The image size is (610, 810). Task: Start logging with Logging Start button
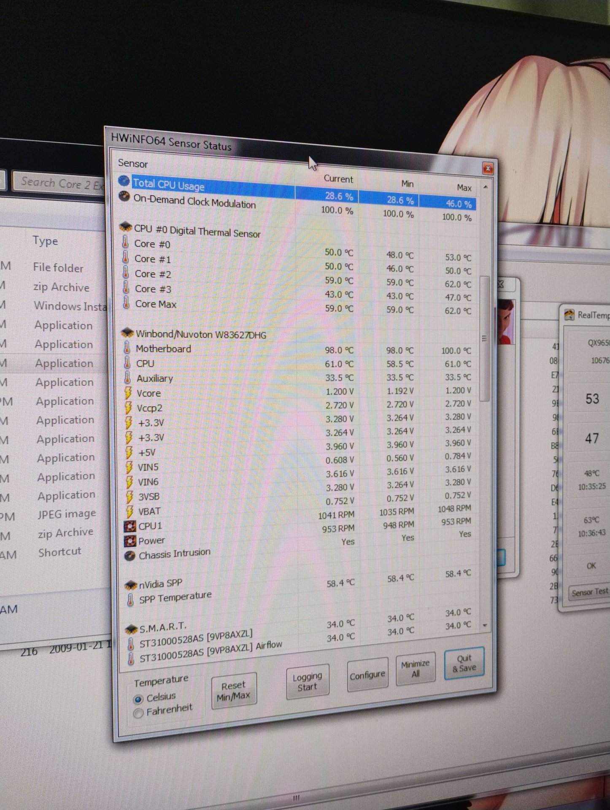pyautogui.click(x=307, y=681)
